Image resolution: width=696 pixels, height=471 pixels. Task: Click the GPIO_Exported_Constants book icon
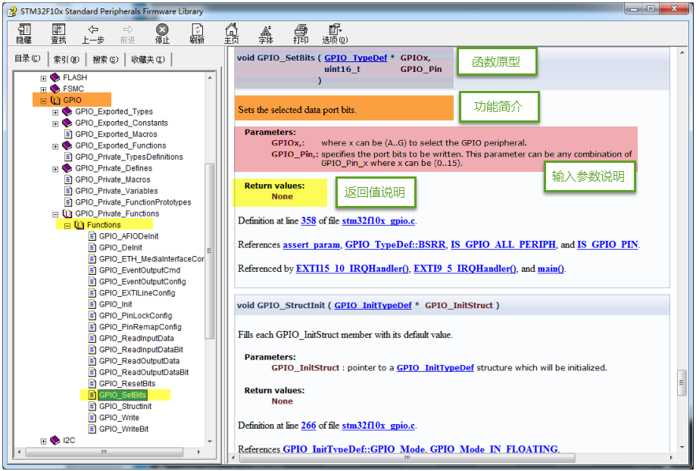click(x=67, y=123)
